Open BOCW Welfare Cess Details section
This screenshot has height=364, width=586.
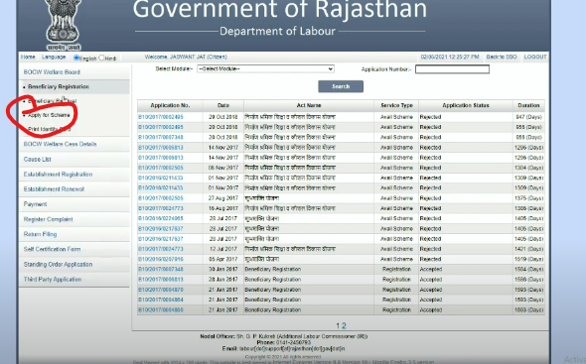[x=60, y=144]
